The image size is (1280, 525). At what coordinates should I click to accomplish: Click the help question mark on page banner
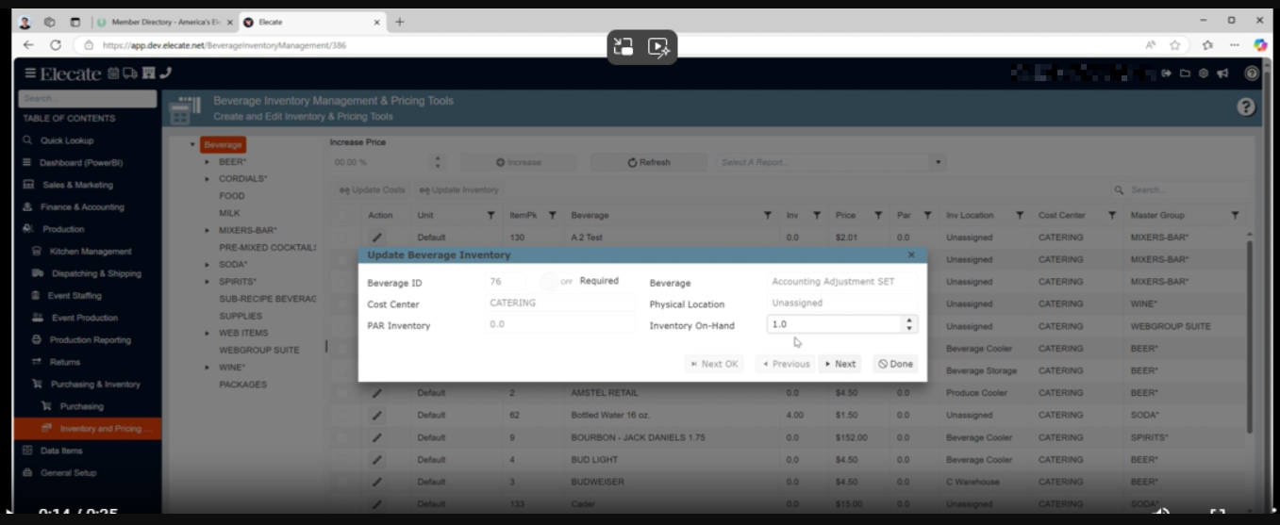(x=1245, y=107)
